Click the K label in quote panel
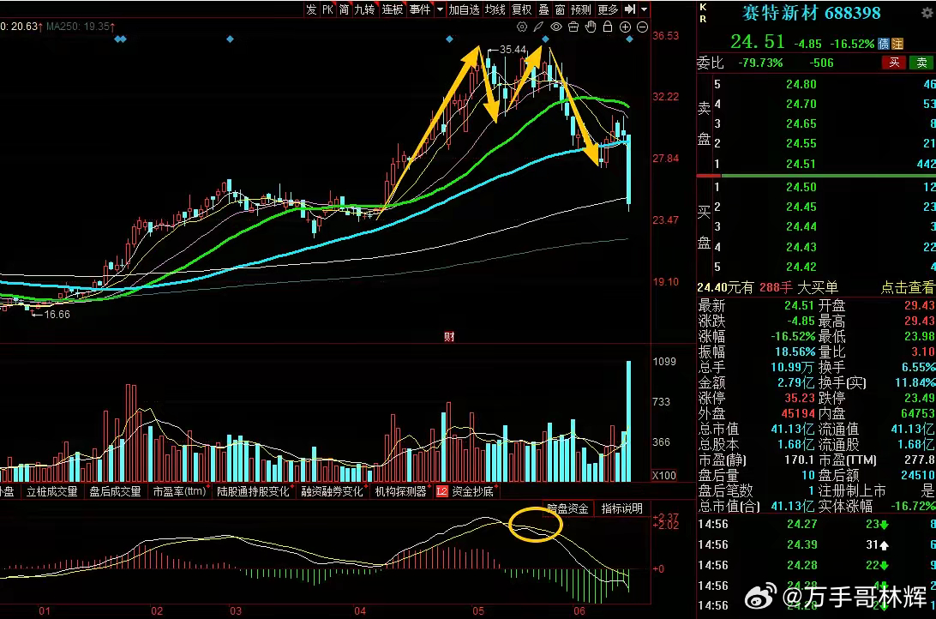This screenshot has width=936, height=619. pyautogui.click(x=703, y=7)
